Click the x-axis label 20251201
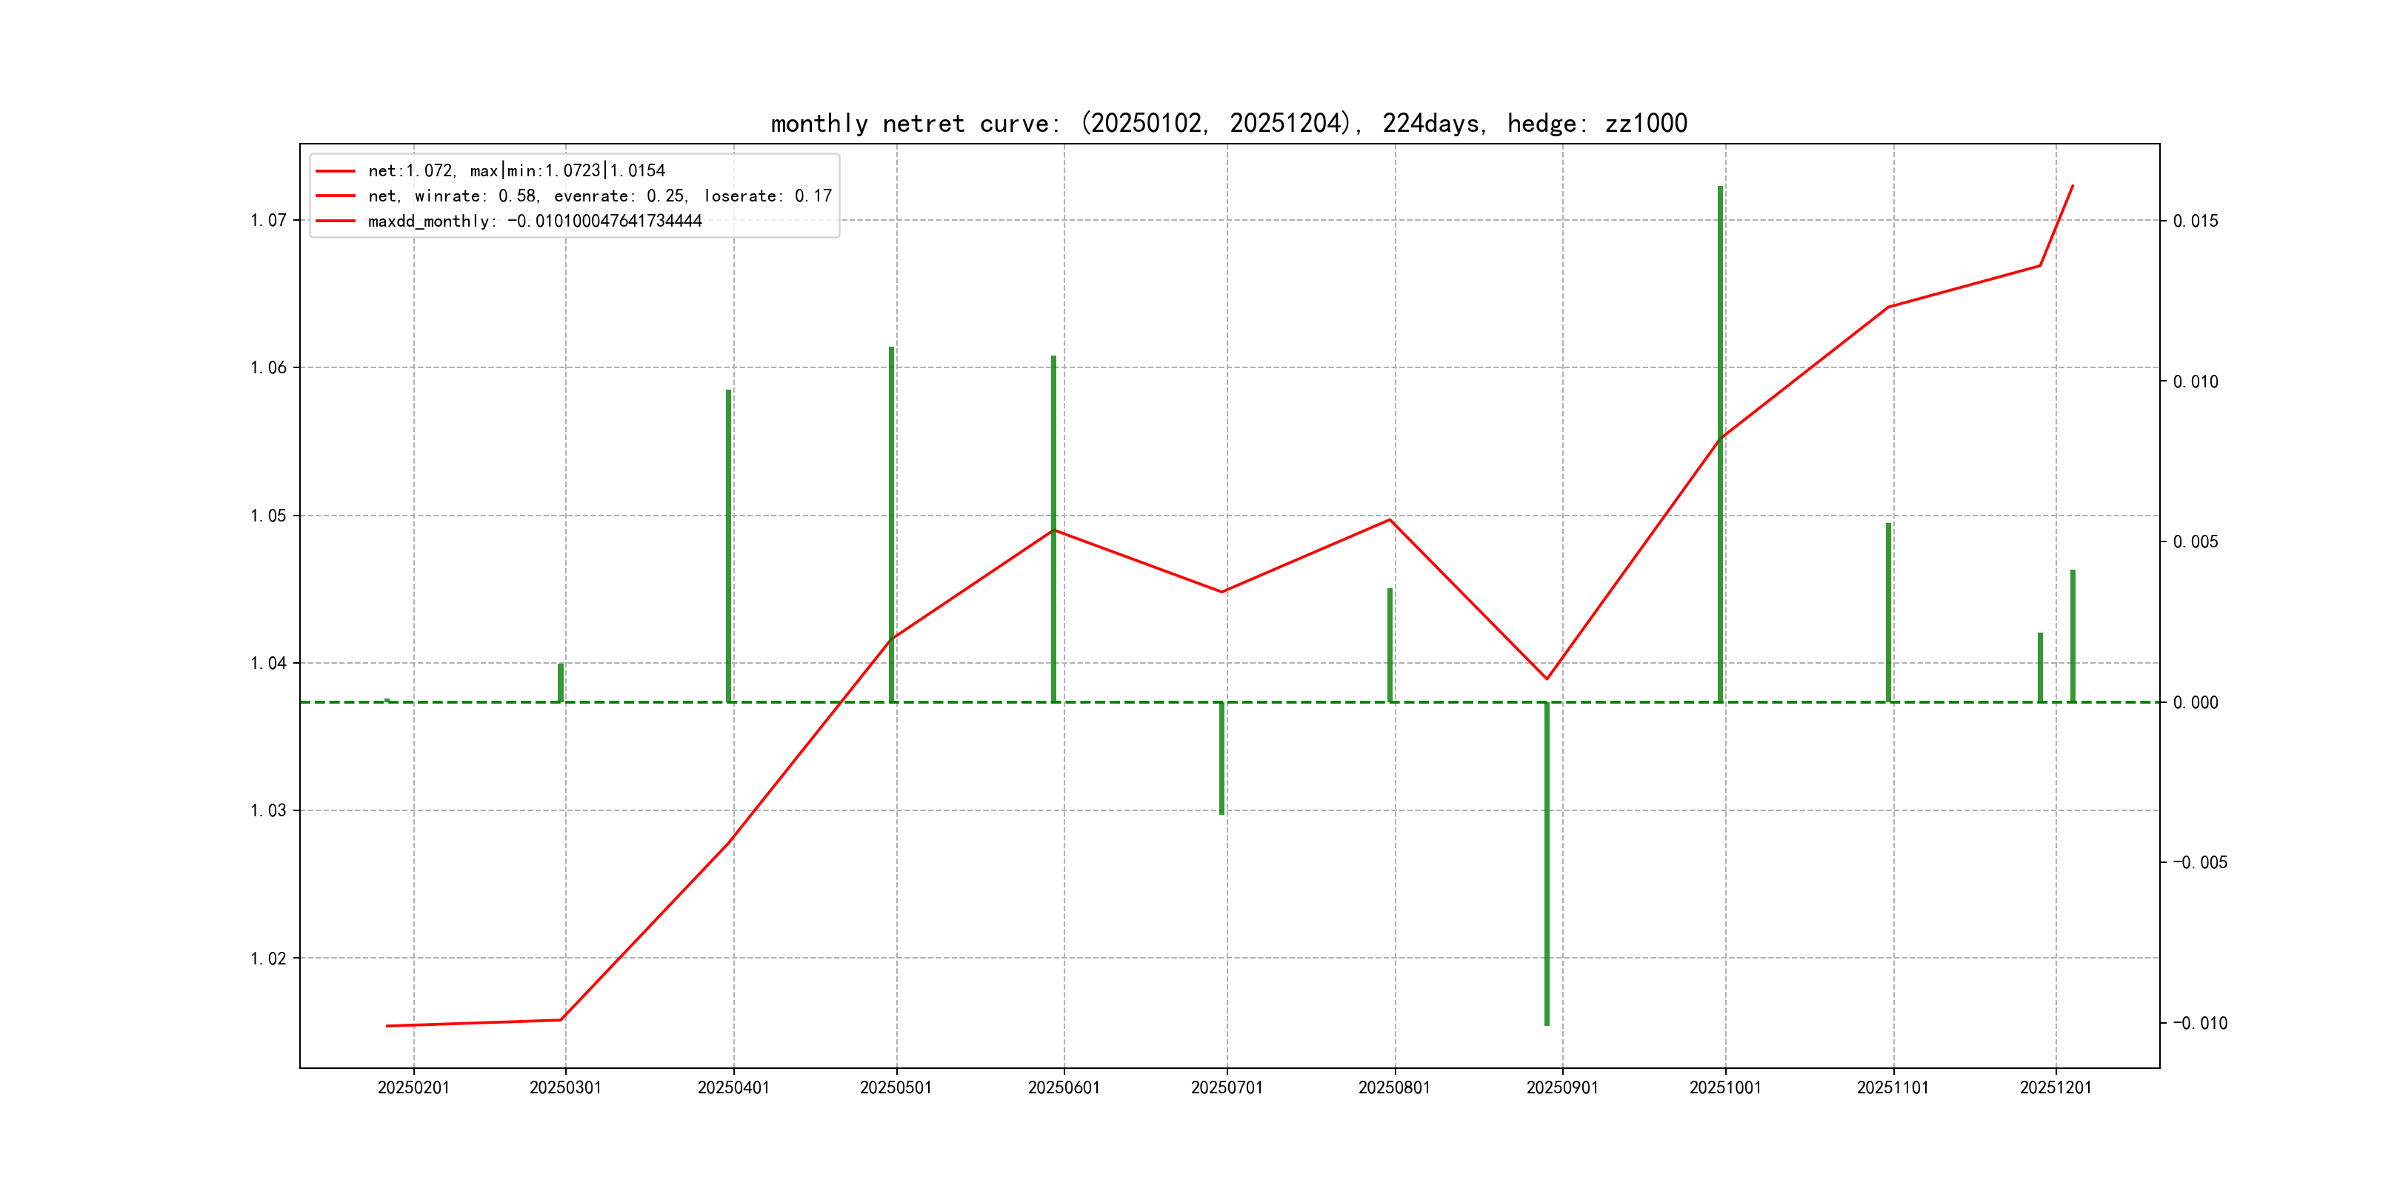This screenshot has width=2400, height=1200. point(2056,1087)
